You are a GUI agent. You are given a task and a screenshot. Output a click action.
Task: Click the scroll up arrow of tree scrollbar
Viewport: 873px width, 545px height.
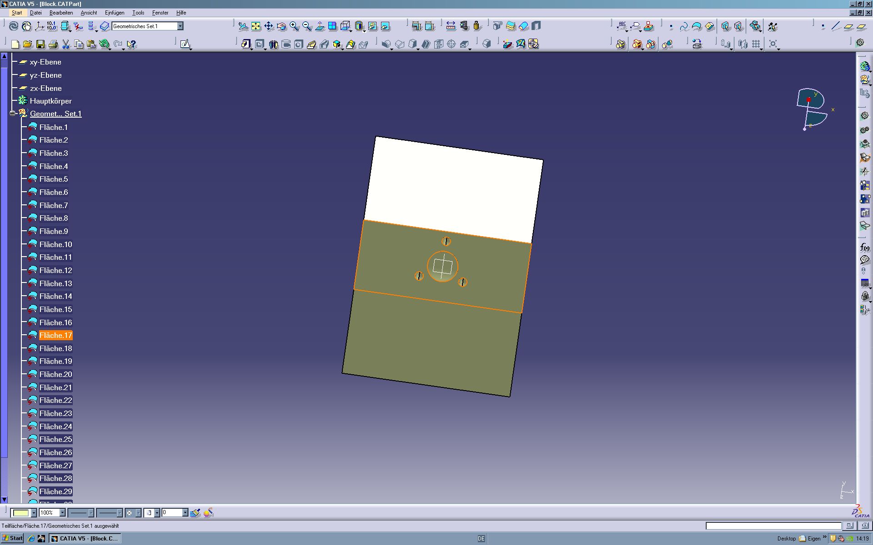[4, 56]
